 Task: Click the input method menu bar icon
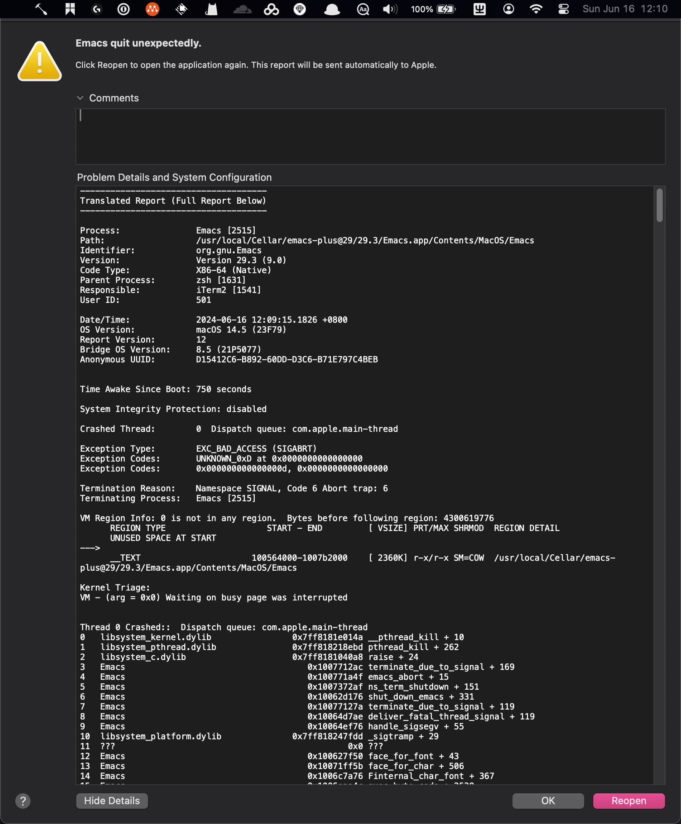[479, 9]
